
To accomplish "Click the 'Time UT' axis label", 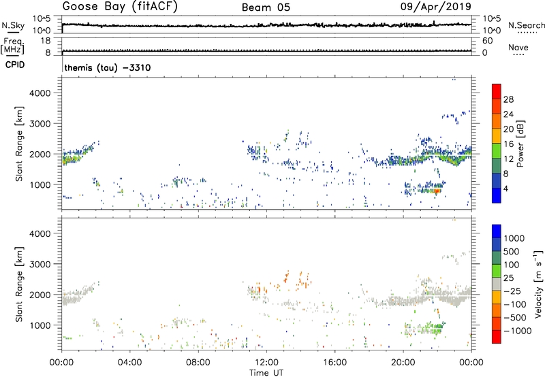I will pyautogui.click(x=266, y=373).
